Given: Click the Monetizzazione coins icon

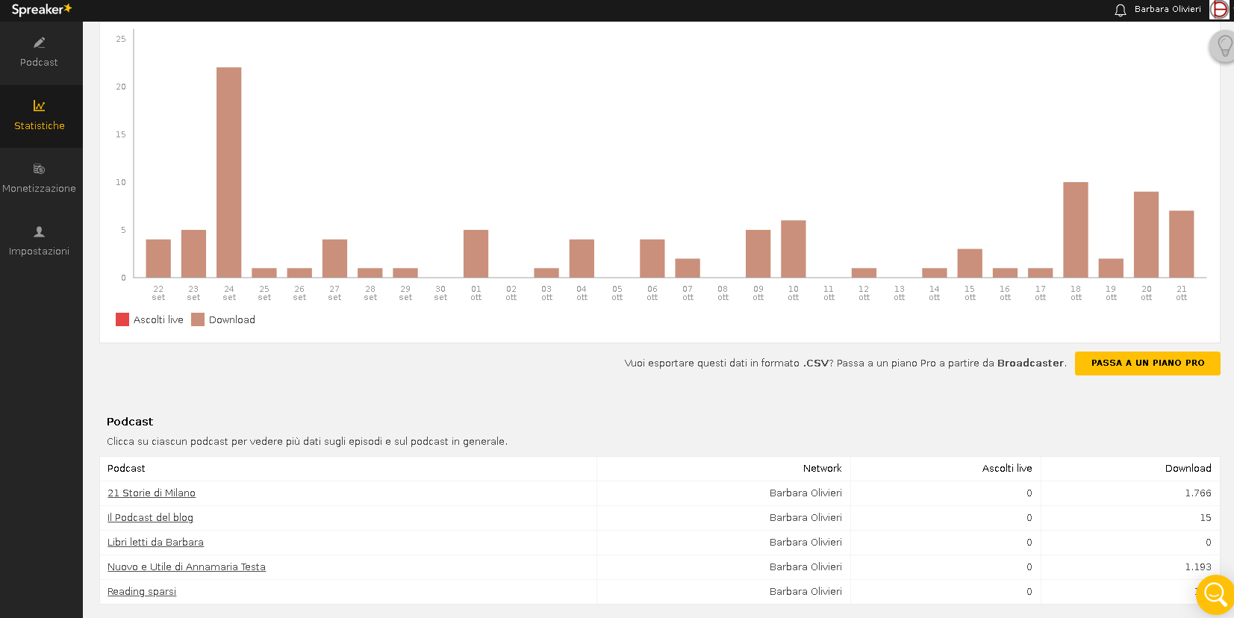Looking at the screenshot, I should 40,169.
